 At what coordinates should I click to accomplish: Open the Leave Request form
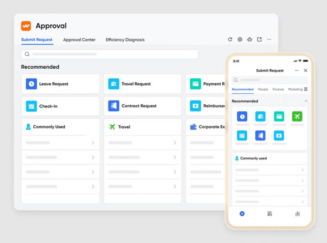coord(60,84)
